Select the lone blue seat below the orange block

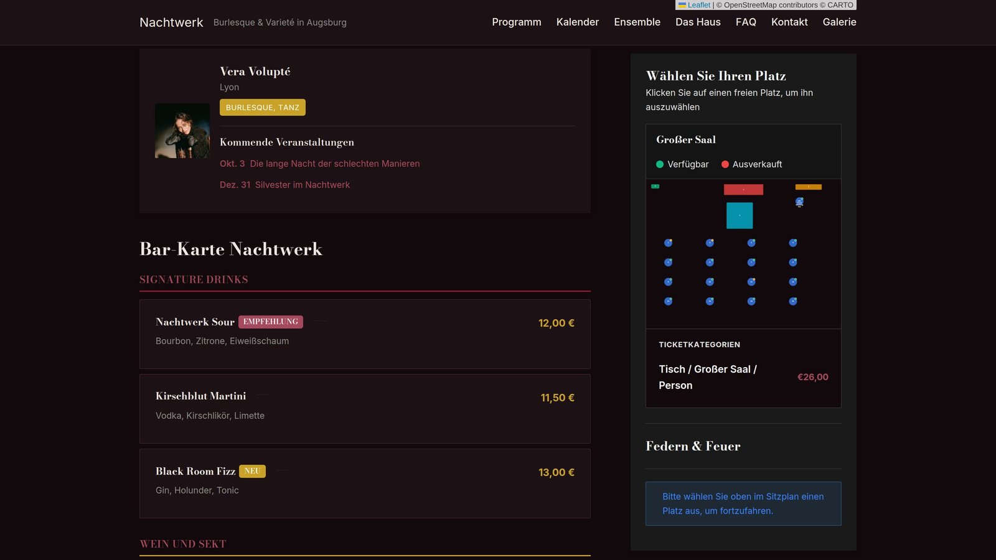pos(799,202)
